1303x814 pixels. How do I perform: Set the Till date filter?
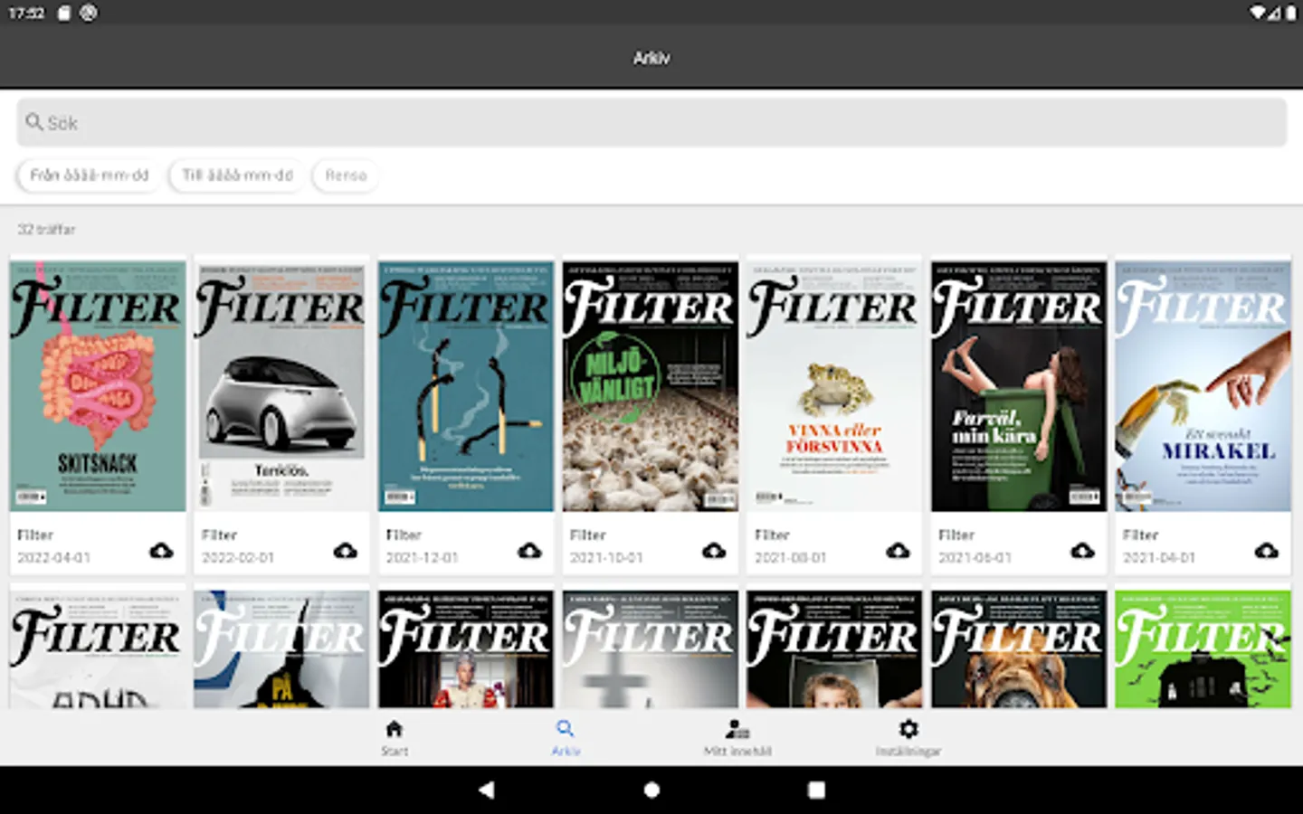pos(237,175)
